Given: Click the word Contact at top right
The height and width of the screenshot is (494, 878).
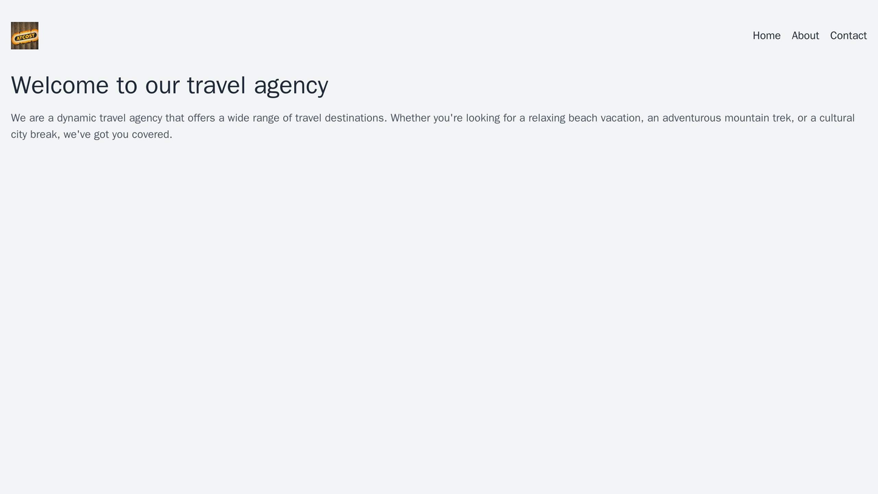Looking at the screenshot, I should click(848, 36).
